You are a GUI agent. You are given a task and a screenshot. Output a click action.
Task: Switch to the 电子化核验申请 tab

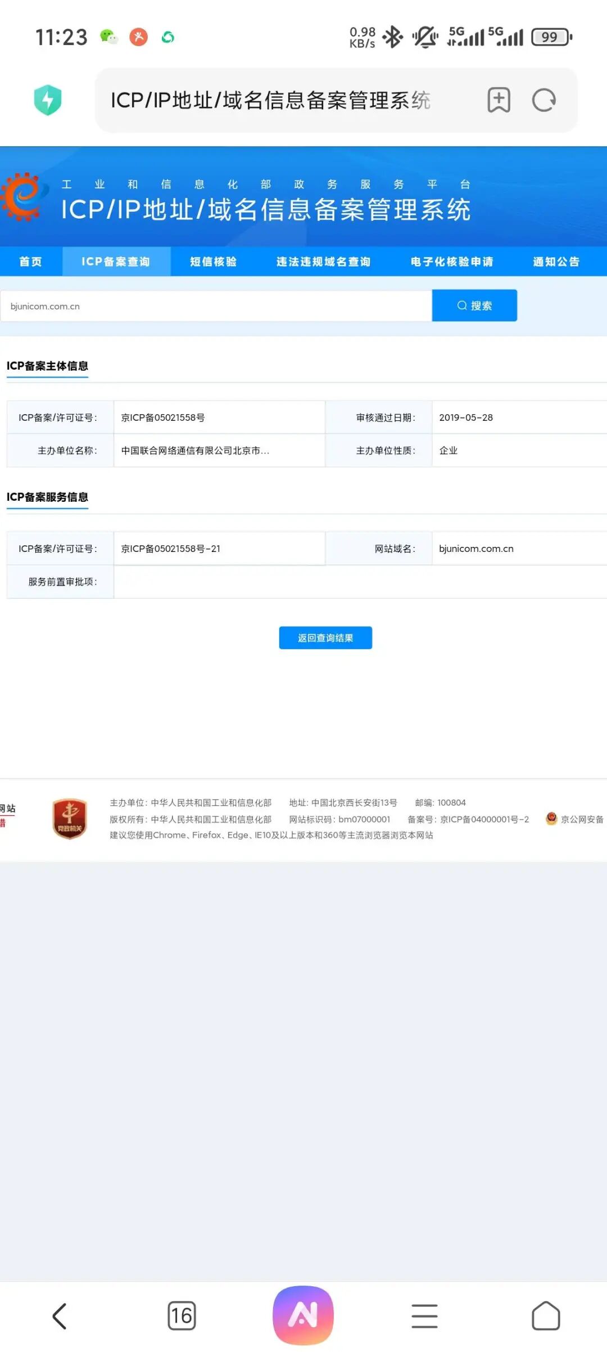(x=452, y=262)
